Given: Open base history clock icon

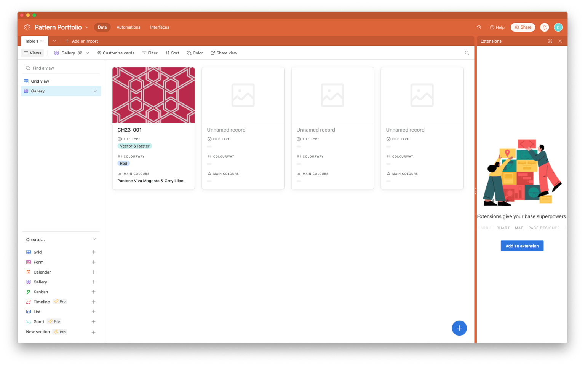Looking at the screenshot, I should tap(479, 27).
